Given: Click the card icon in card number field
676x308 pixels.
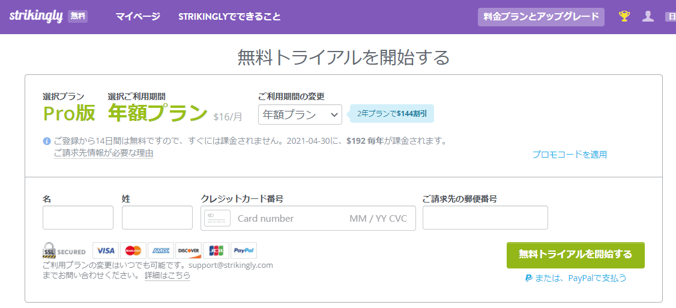Looking at the screenshot, I should [x=217, y=218].
